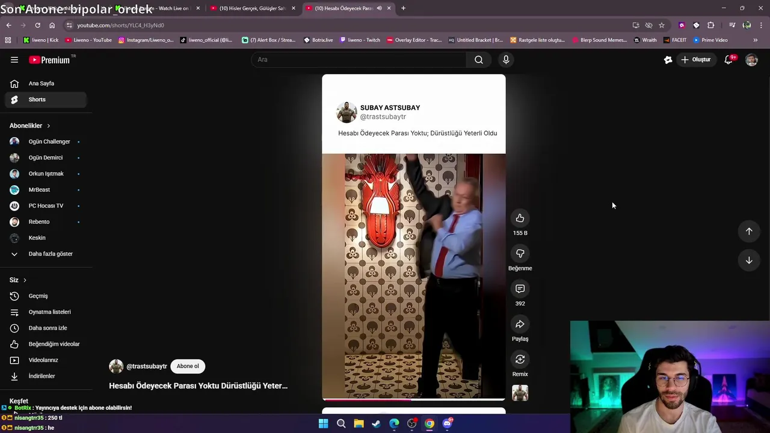Image resolution: width=770 pixels, height=433 pixels.
Task: Open Ana Sayfa in sidebar
Action: coord(46,84)
